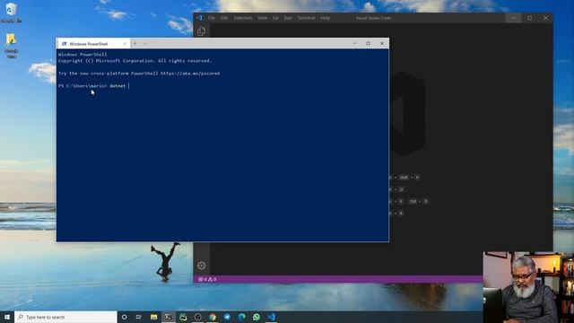
Task: Open the Selection menu in VS Code
Action: click(x=243, y=18)
